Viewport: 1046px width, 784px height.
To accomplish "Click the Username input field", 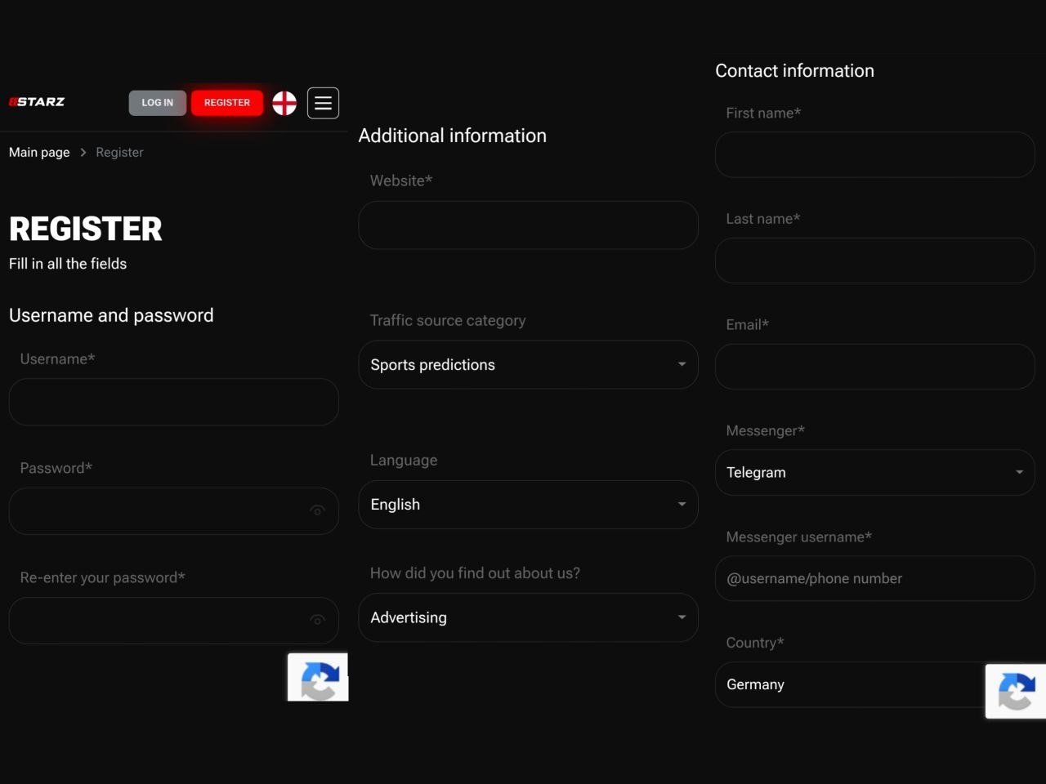I will point(174,402).
